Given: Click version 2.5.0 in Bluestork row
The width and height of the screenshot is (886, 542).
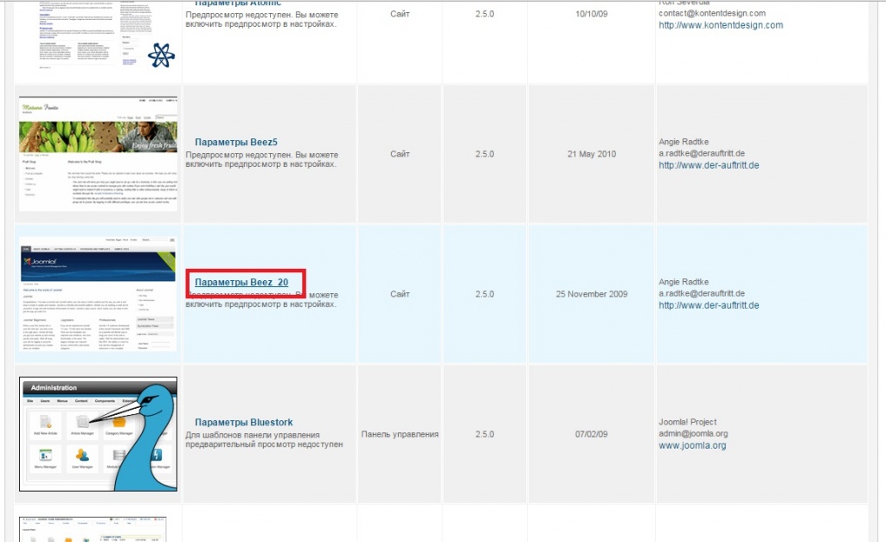Looking at the screenshot, I should pos(485,434).
